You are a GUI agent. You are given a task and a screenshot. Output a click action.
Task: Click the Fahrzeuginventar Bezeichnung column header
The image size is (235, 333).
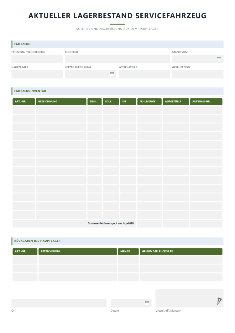[x=61, y=101]
